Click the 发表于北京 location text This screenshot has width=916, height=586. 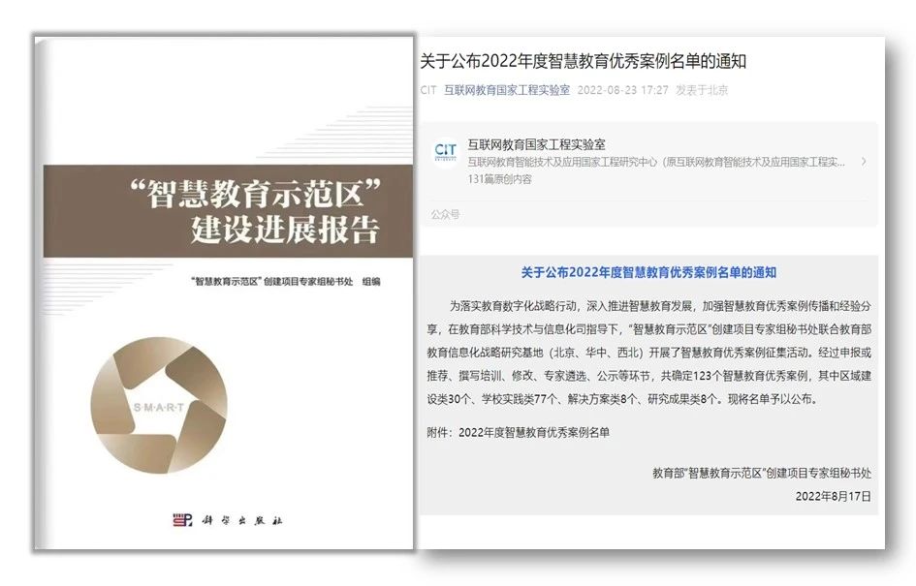pyautogui.click(x=702, y=90)
